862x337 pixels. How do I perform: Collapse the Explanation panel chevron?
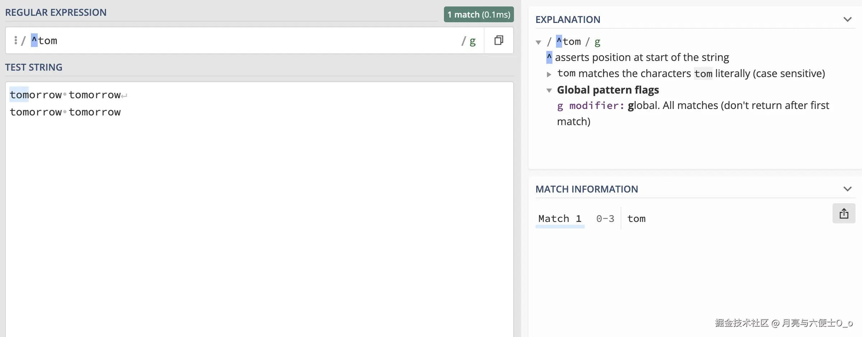(847, 19)
